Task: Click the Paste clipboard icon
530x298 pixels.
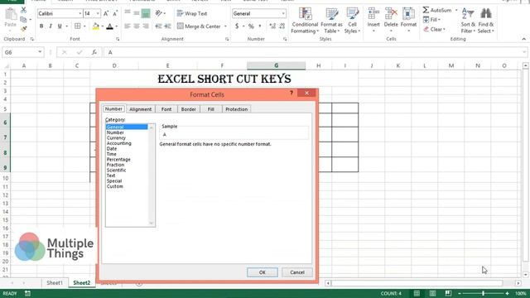Action: click(x=11, y=15)
